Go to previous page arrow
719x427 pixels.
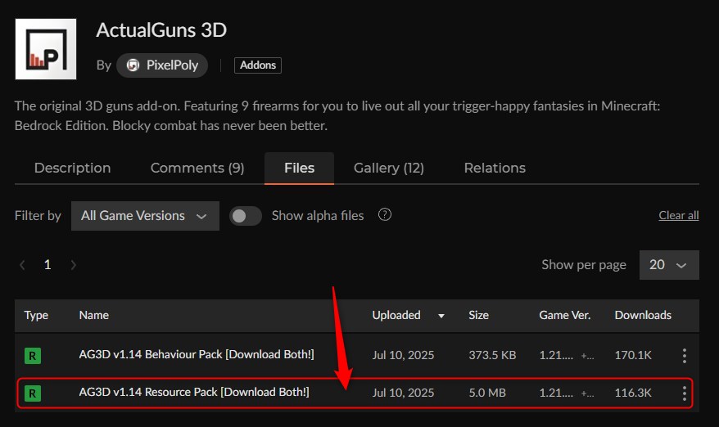(x=22, y=265)
